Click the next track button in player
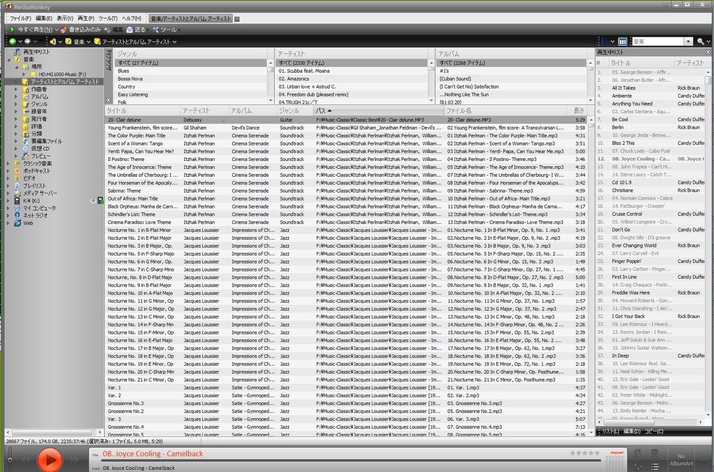Viewport: 714px width, 472px height. pyautogui.click(x=75, y=460)
